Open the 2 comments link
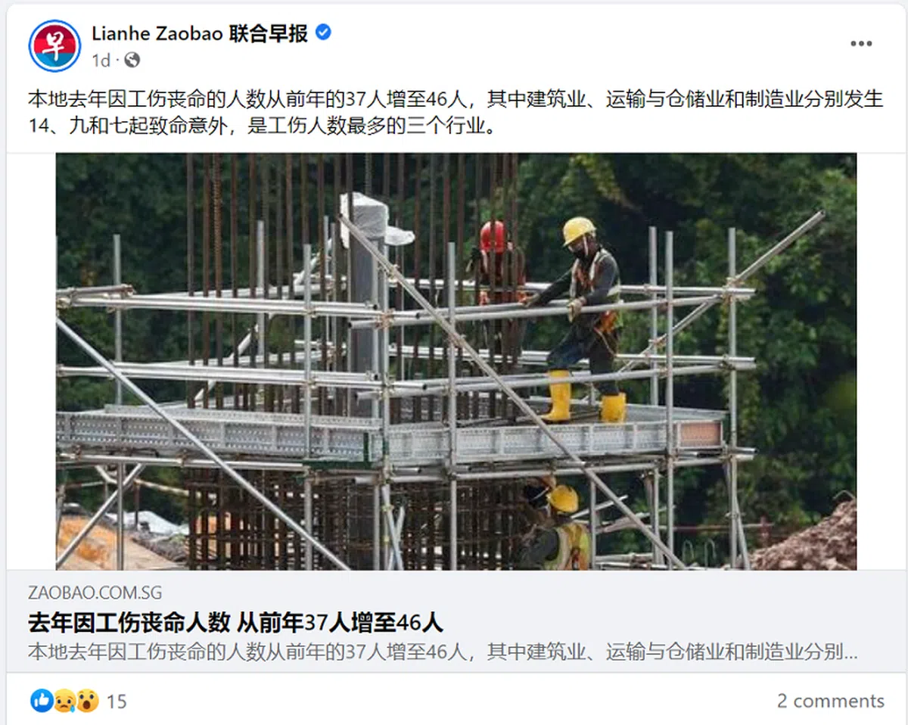908x725 pixels. click(830, 701)
